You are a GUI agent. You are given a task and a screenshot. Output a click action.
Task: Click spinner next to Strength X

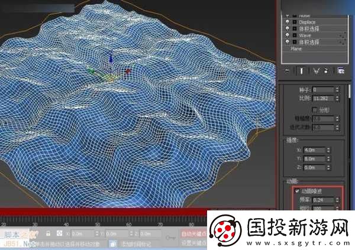tap(328, 150)
